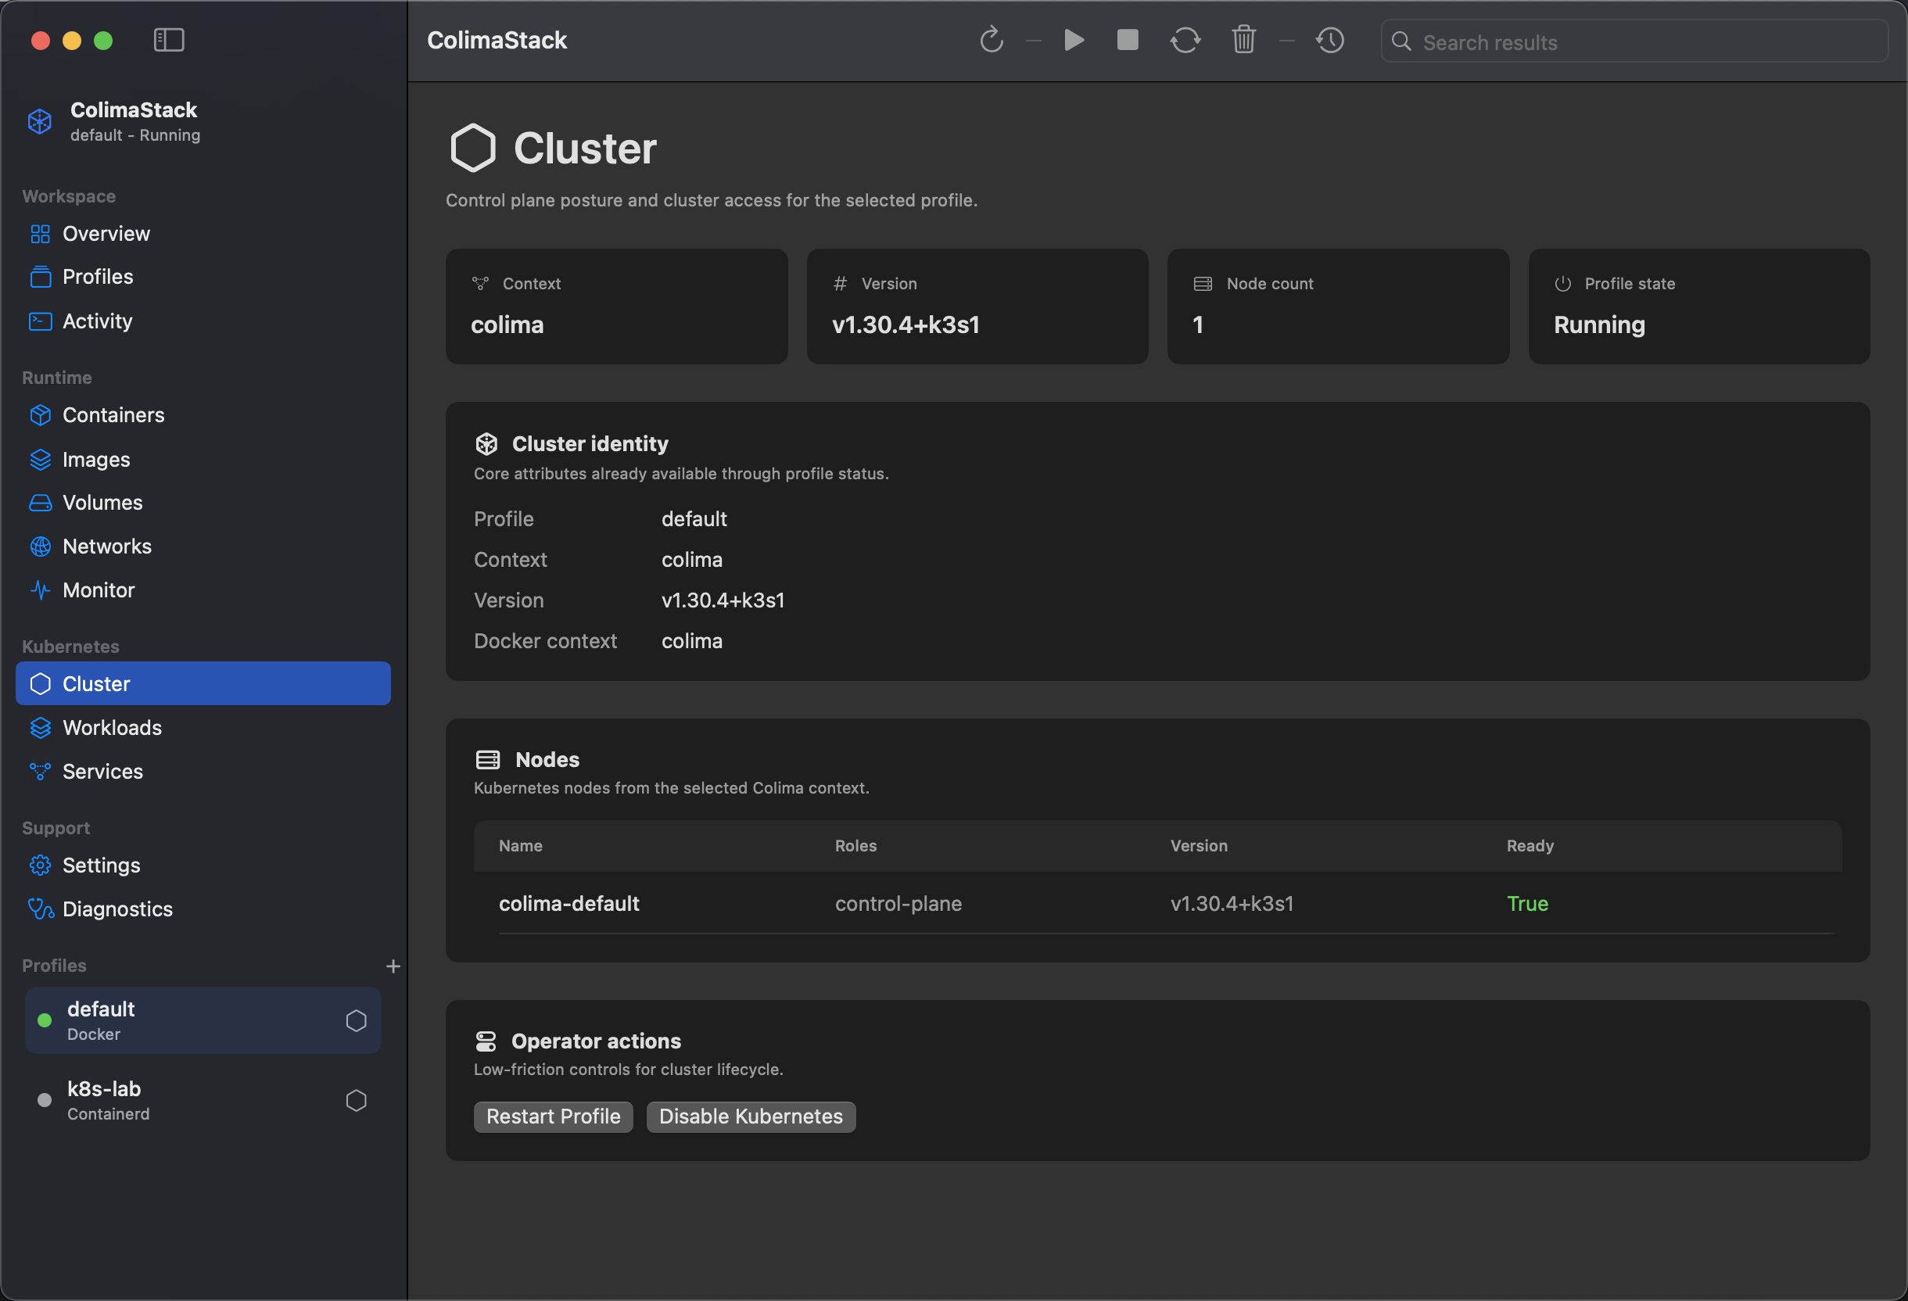The image size is (1908, 1301).
Task: Open the history clock icon
Action: (x=1330, y=39)
